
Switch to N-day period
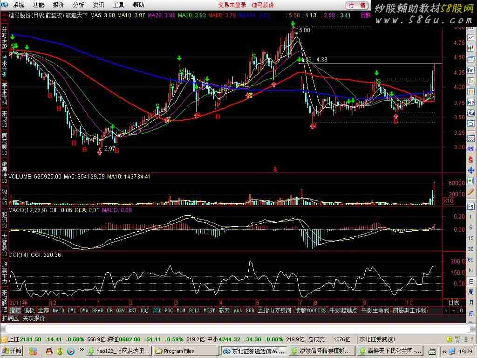click(x=470, y=271)
